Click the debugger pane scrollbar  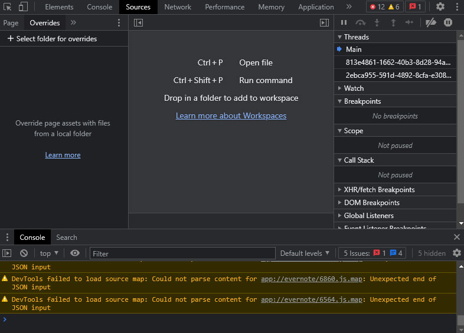[460, 122]
